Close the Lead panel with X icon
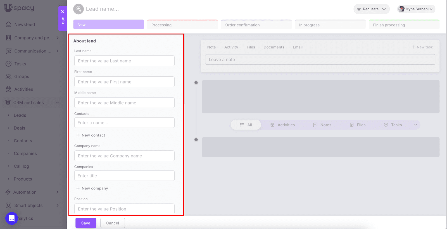447x229 pixels. tap(63, 12)
